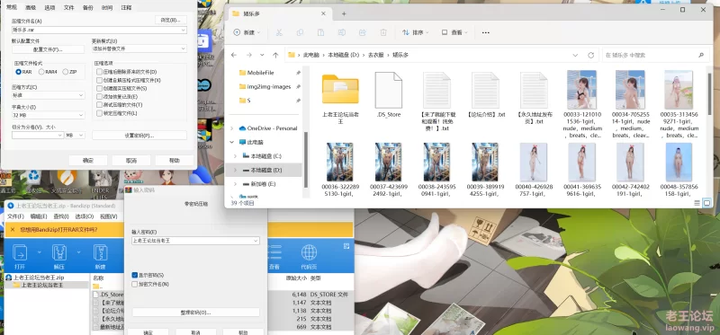Click Bandizip's 查看 toolbar icon
This screenshot has width=720, height=335.
(x=274, y=257)
